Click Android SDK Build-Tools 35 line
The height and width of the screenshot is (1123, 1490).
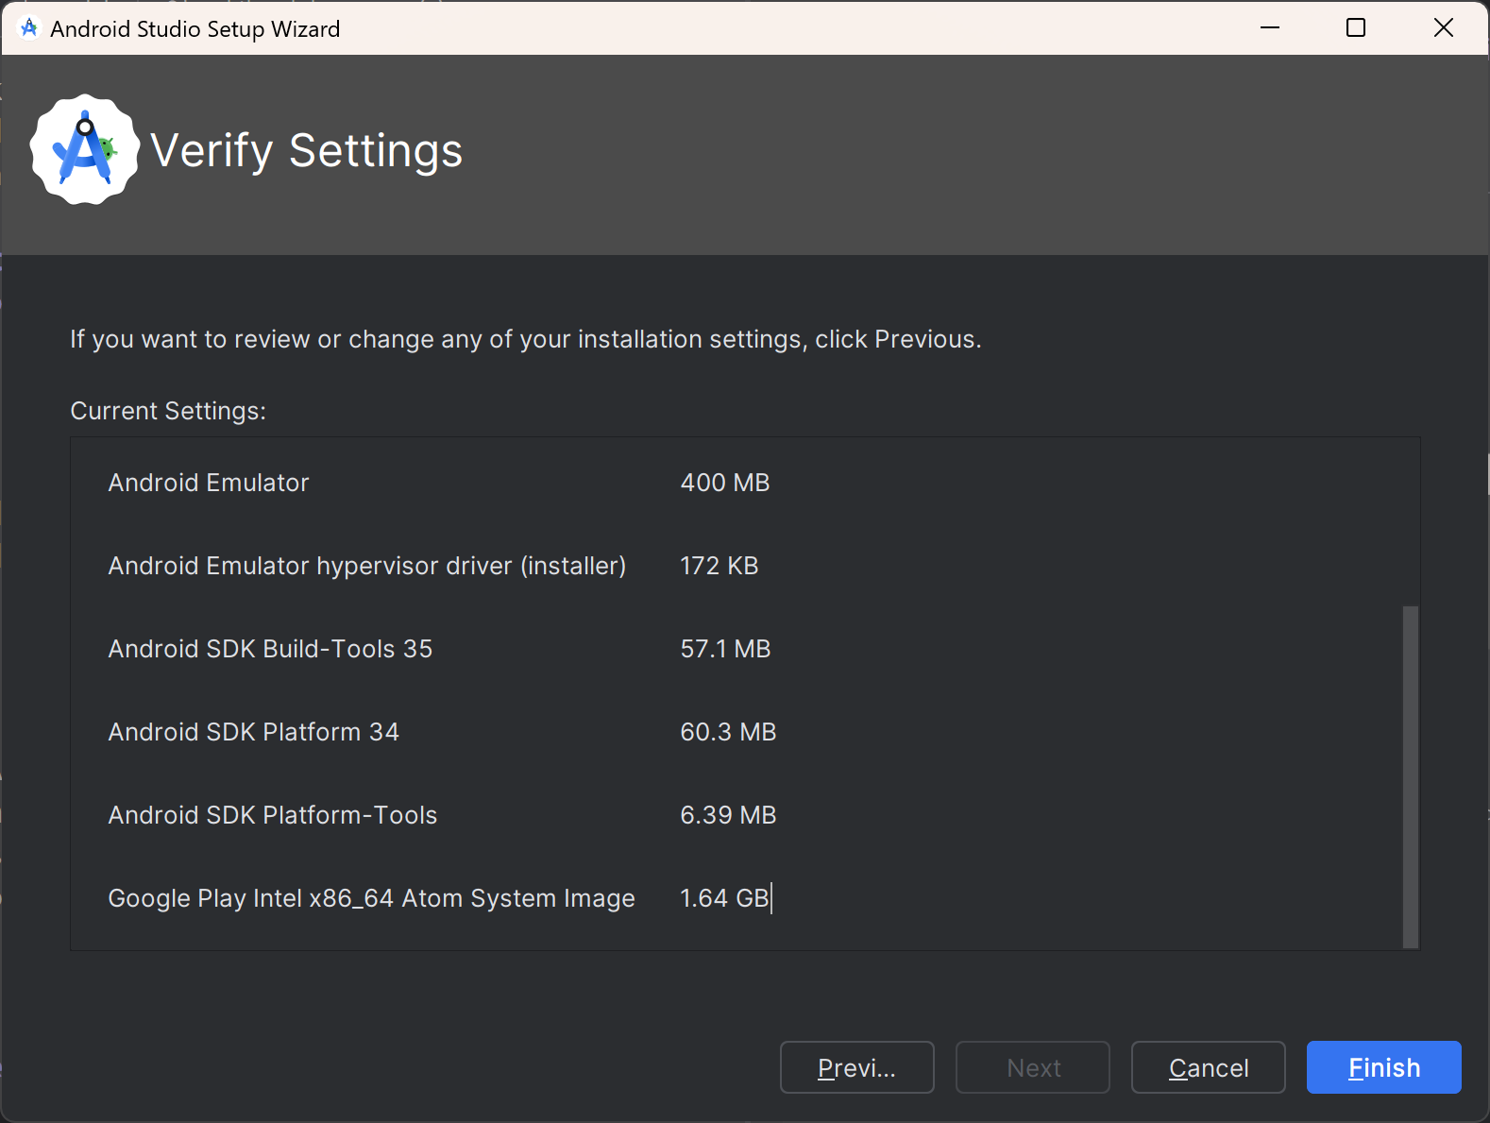(x=270, y=649)
